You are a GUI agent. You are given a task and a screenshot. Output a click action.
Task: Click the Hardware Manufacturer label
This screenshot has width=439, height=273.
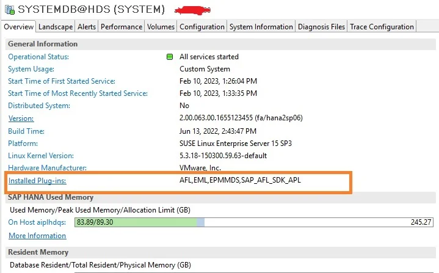47,168
